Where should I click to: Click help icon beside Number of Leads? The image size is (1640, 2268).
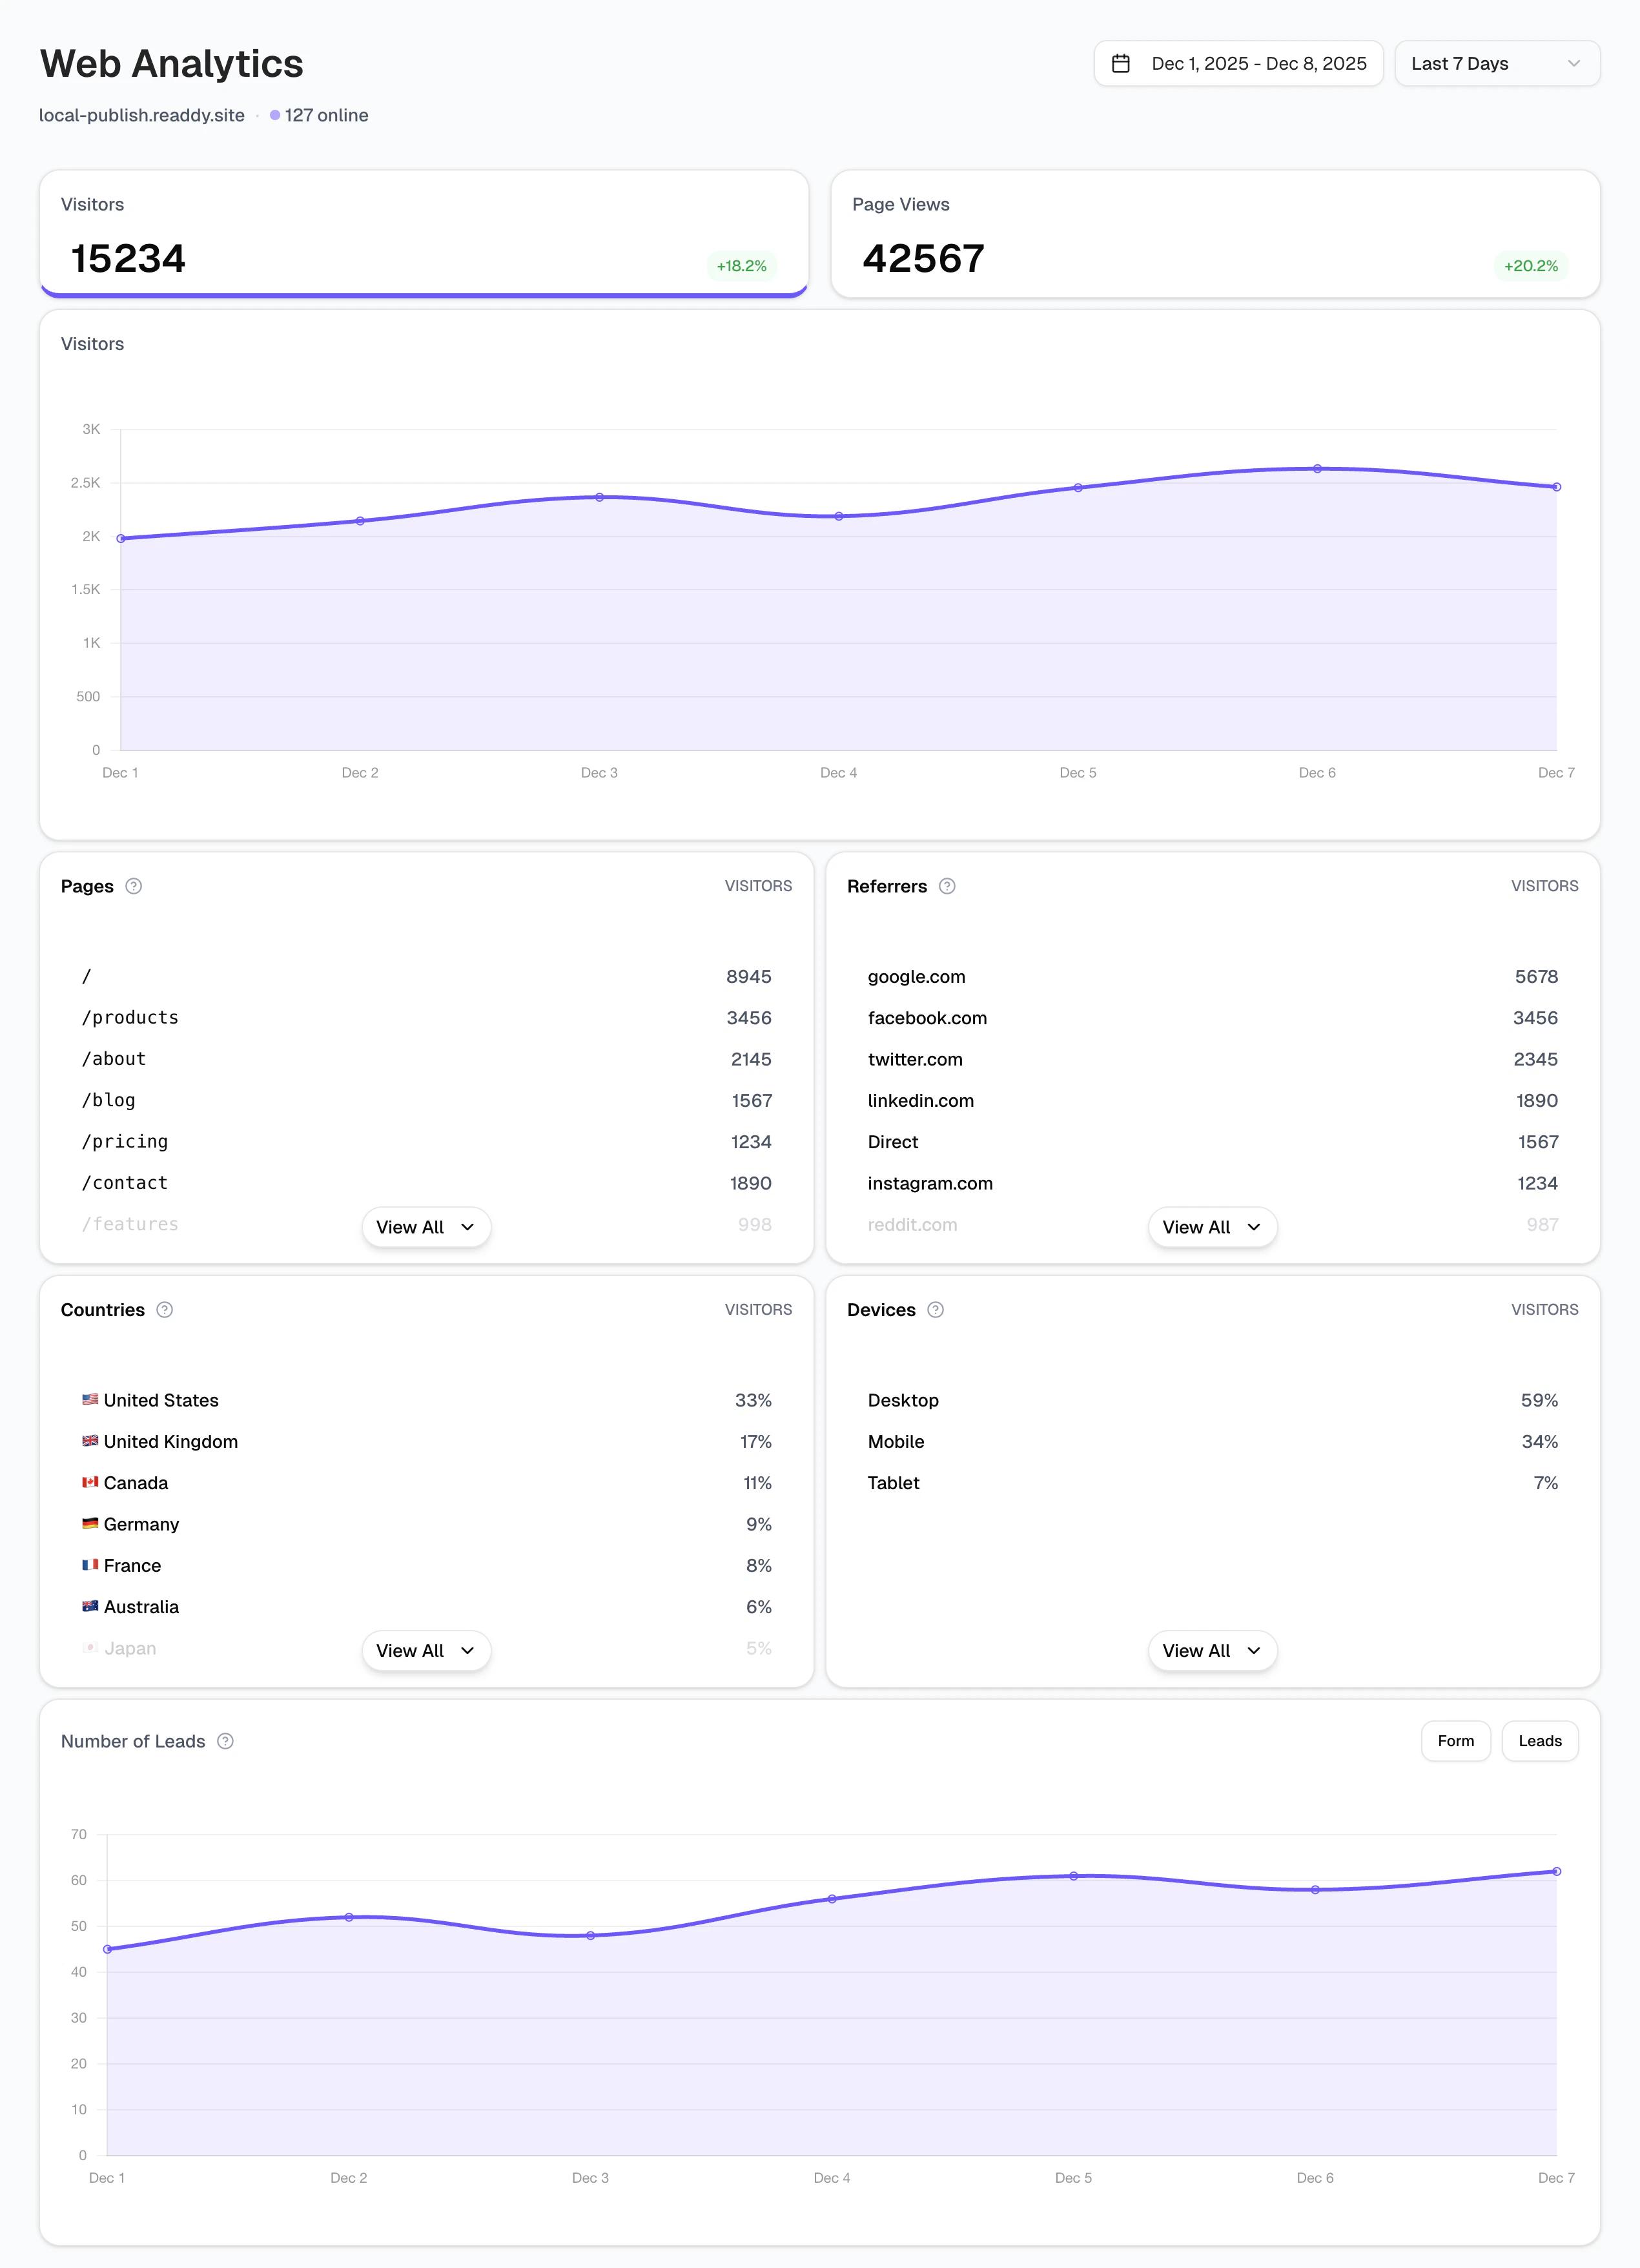pos(226,1741)
